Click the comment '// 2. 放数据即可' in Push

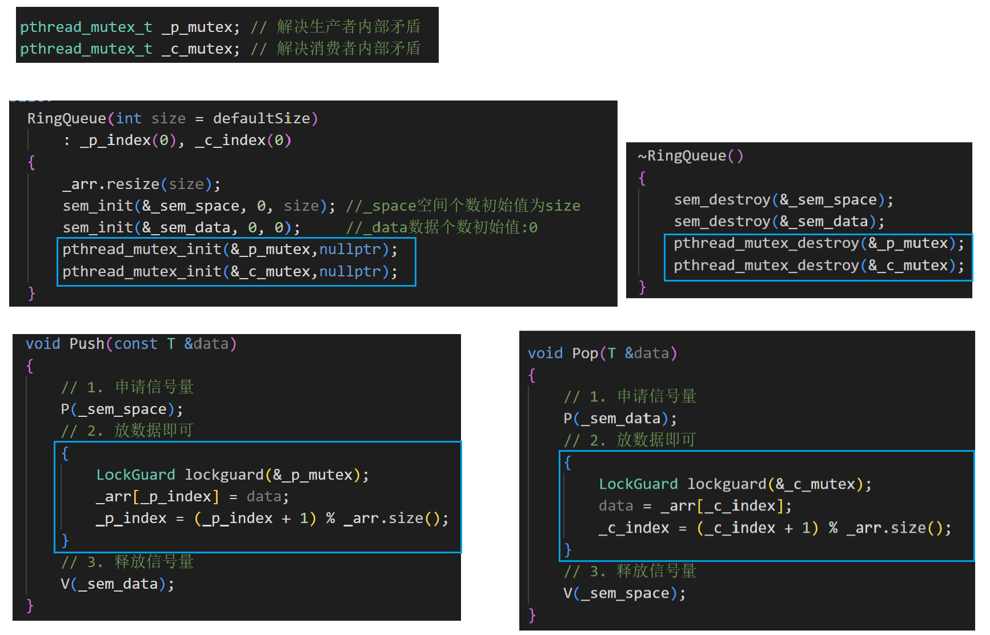coord(127,431)
